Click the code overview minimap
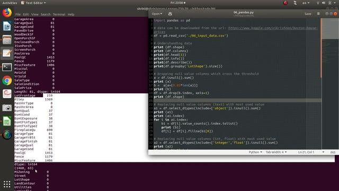This screenshot has width=339, height=191. (x=331, y=83)
